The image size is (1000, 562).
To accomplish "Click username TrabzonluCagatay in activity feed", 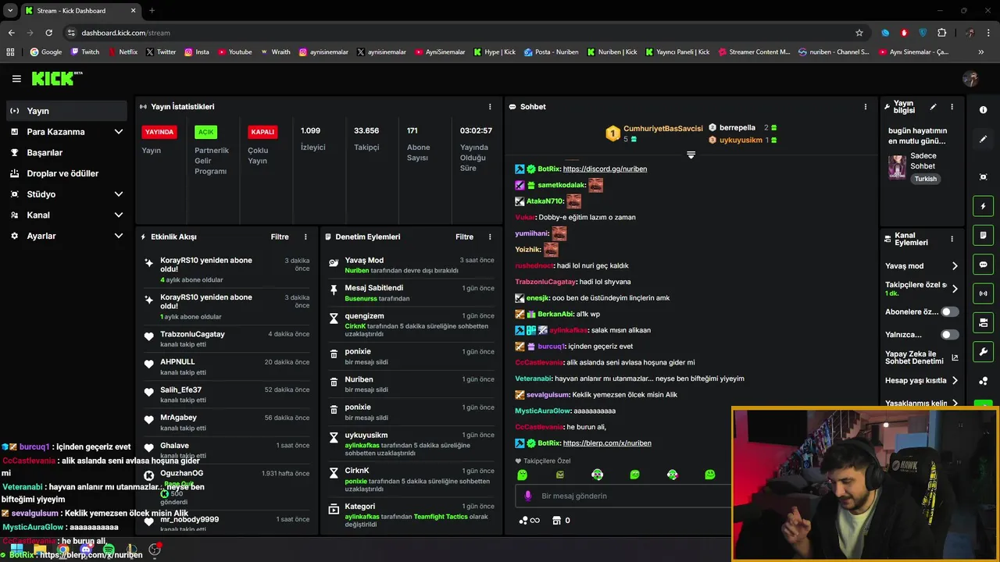I will point(192,334).
